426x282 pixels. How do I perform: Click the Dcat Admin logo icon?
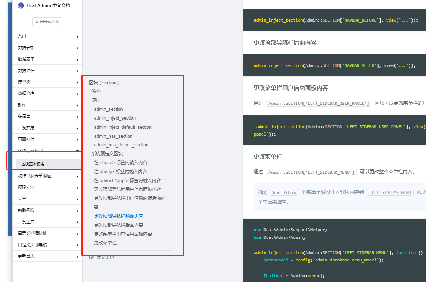pos(21,6)
